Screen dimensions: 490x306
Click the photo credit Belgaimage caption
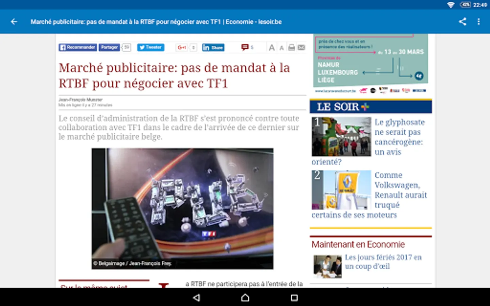(x=132, y=263)
